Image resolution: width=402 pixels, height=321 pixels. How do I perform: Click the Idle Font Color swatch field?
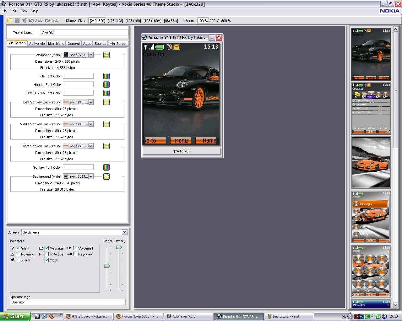[x=78, y=76]
